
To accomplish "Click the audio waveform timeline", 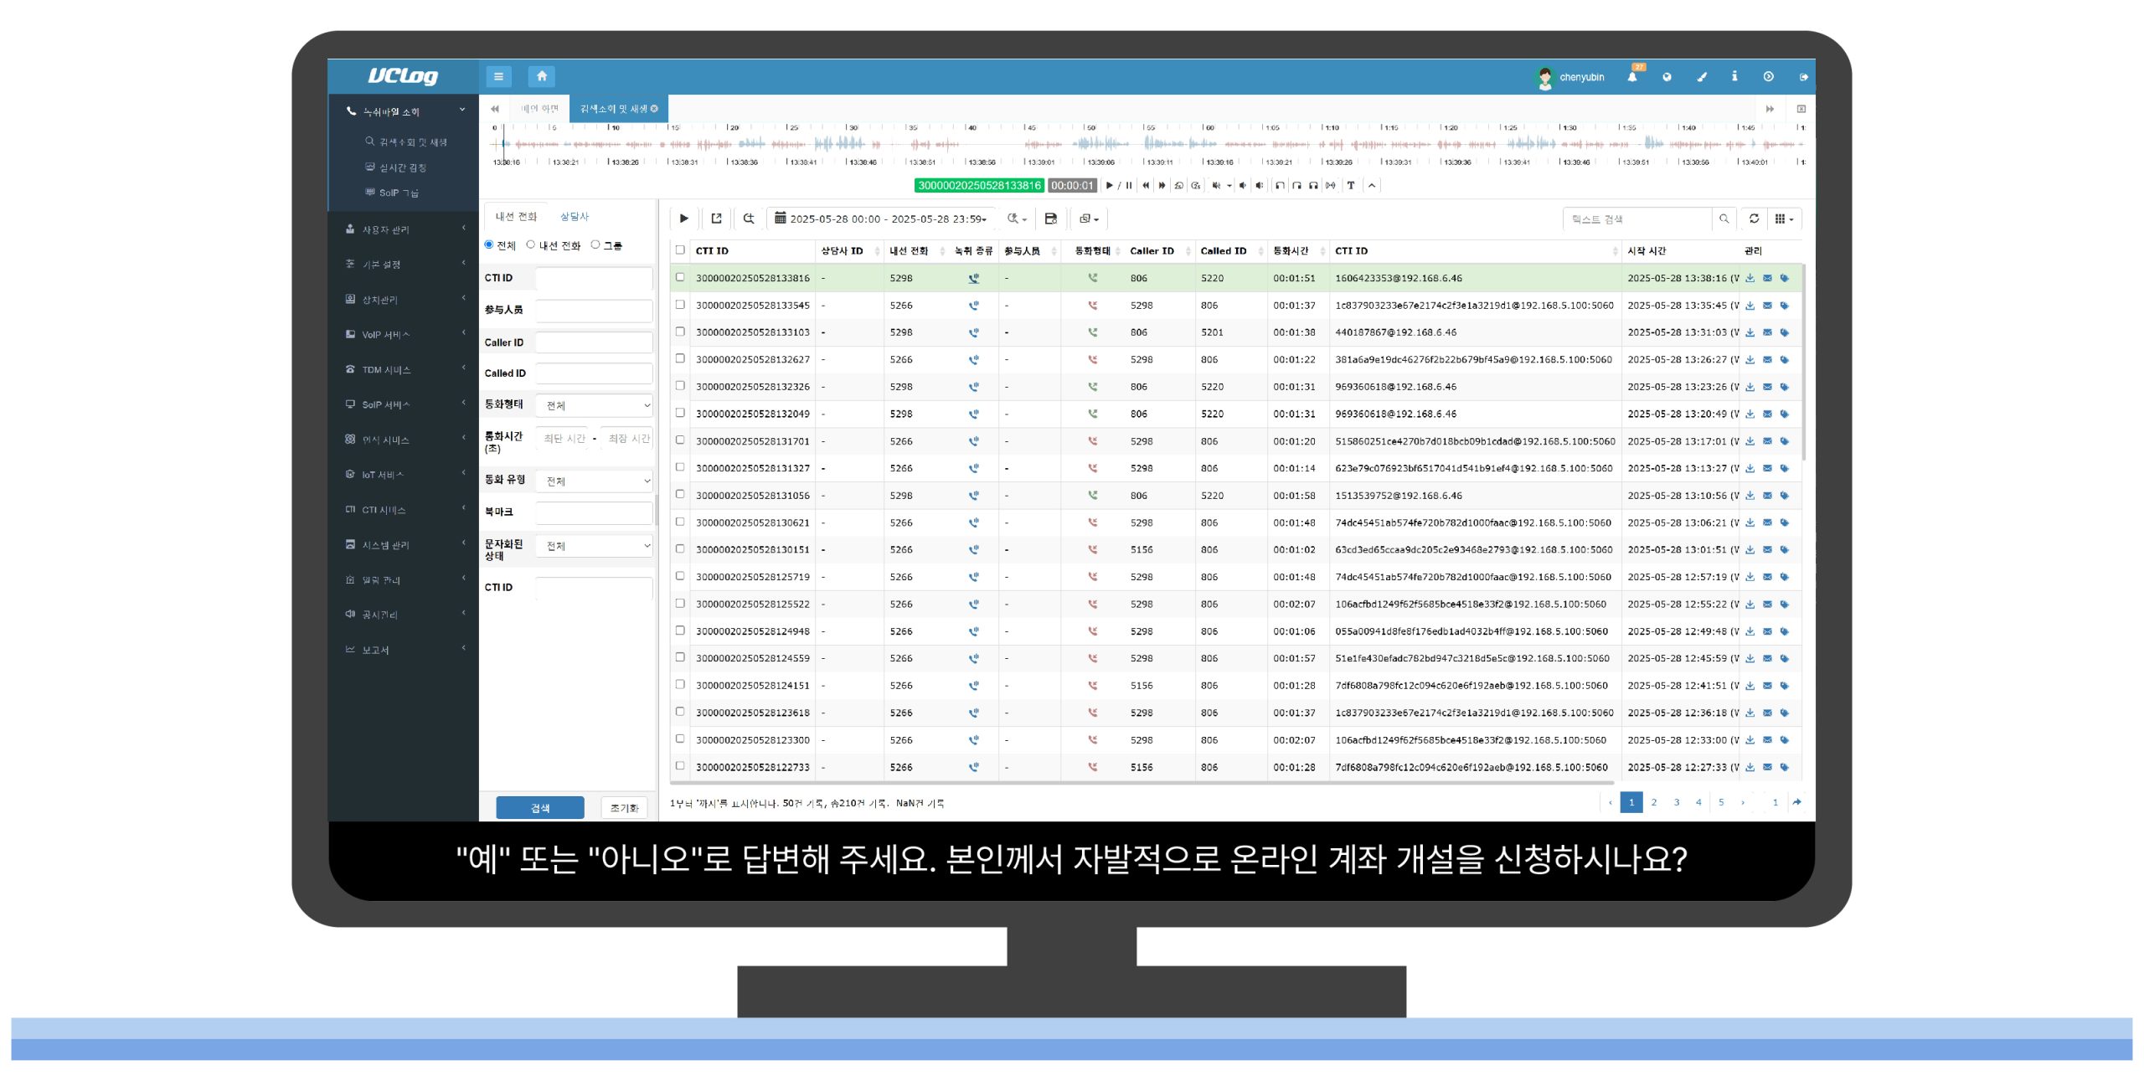I will (x=1089, y=144).
